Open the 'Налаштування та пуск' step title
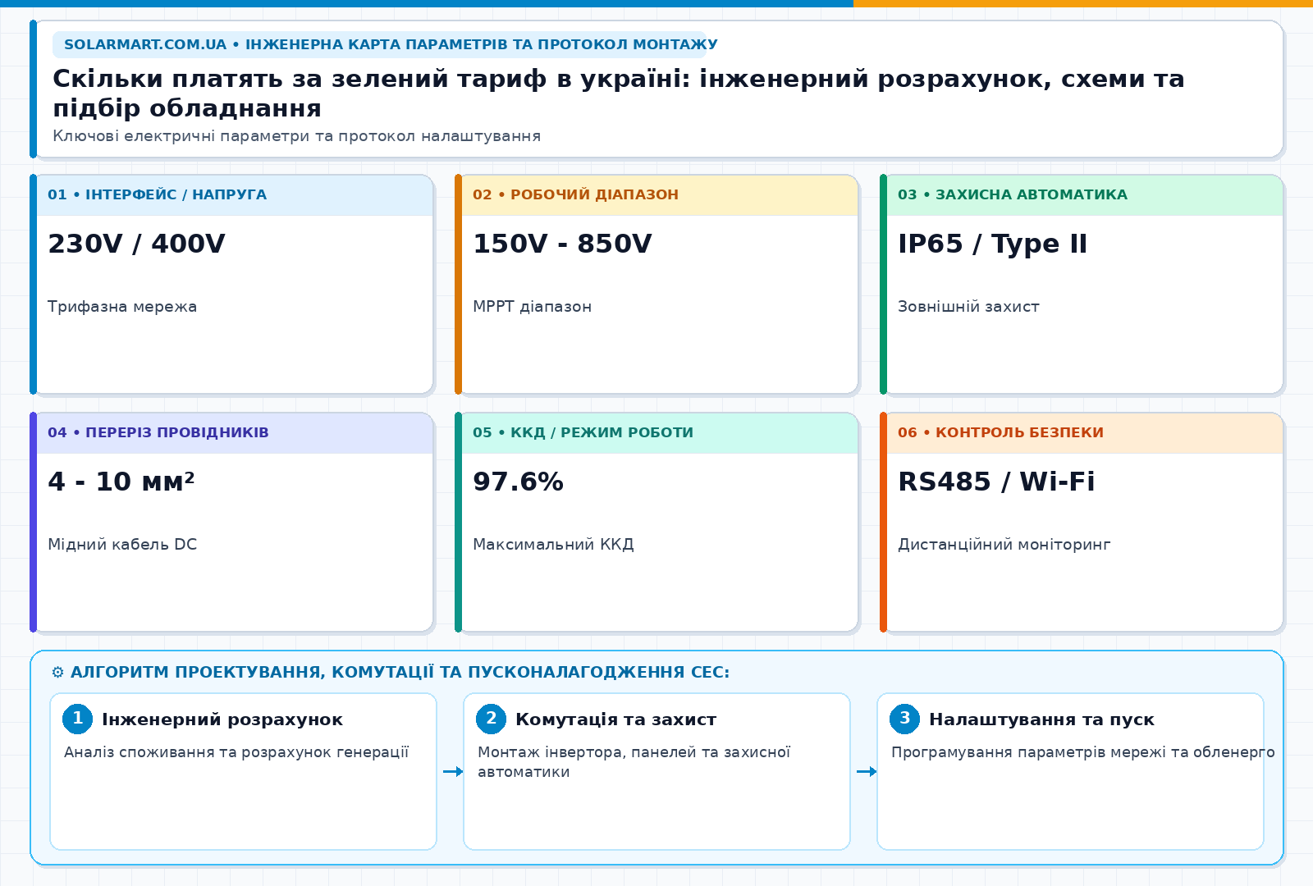1313x886 pixels. coord(1041,719)
